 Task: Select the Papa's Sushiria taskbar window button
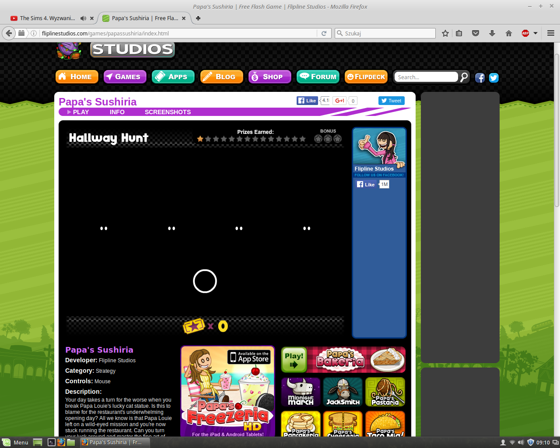(115, 442)
